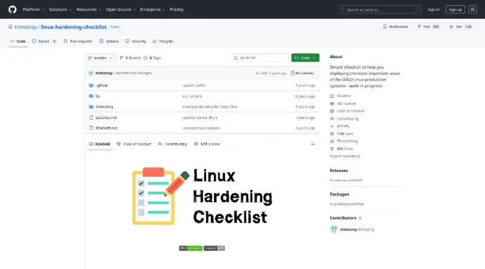Image resolution: width=485 pixels, height=269 pixels.
Task: Open the Insights tab
Action: (162, 41)
